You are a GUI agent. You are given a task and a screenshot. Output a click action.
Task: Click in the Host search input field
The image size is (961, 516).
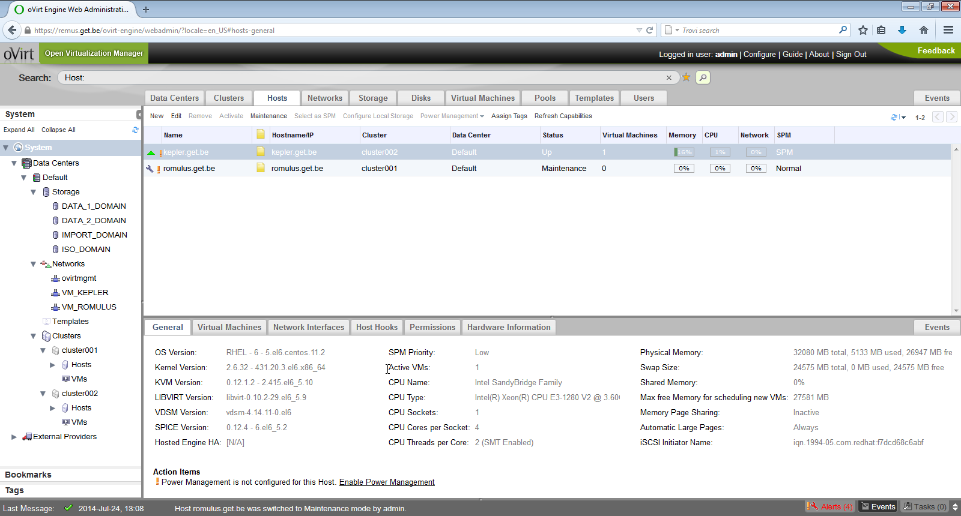360,77
